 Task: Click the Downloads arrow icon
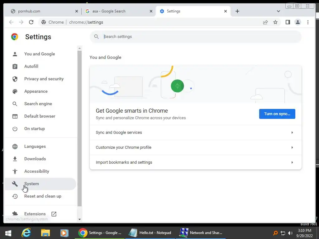point(15,159)
